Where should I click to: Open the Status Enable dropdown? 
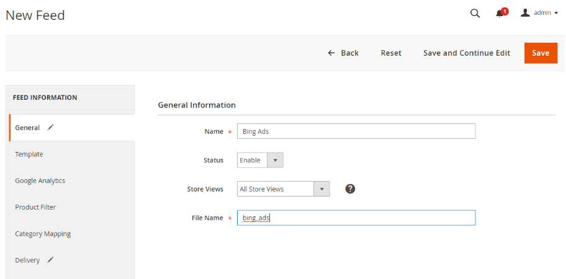260,160
